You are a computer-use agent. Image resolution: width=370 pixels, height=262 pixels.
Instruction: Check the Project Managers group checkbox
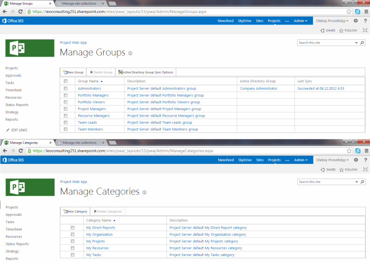click(66, 109)
